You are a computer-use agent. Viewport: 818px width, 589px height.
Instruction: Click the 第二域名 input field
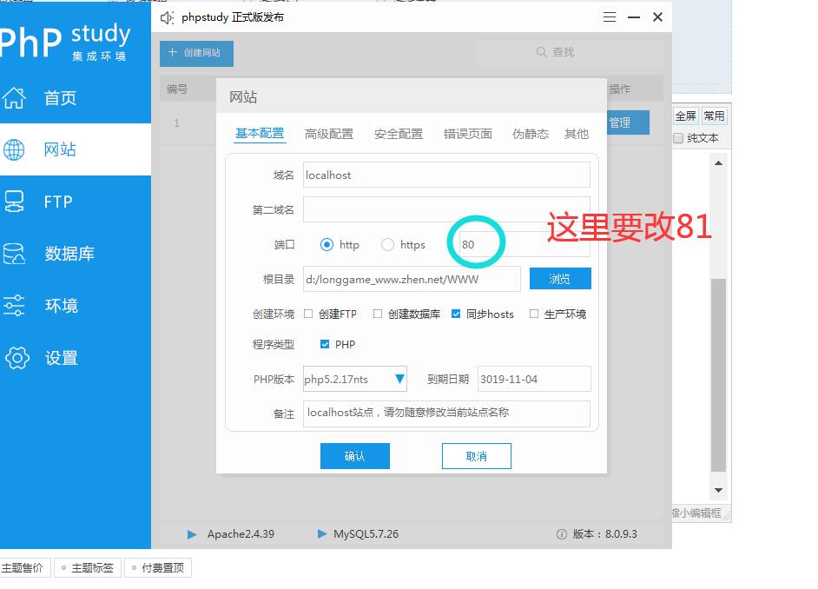click(446, 209)
